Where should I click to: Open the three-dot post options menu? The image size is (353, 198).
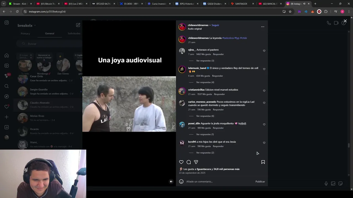(x=263, y=27)
